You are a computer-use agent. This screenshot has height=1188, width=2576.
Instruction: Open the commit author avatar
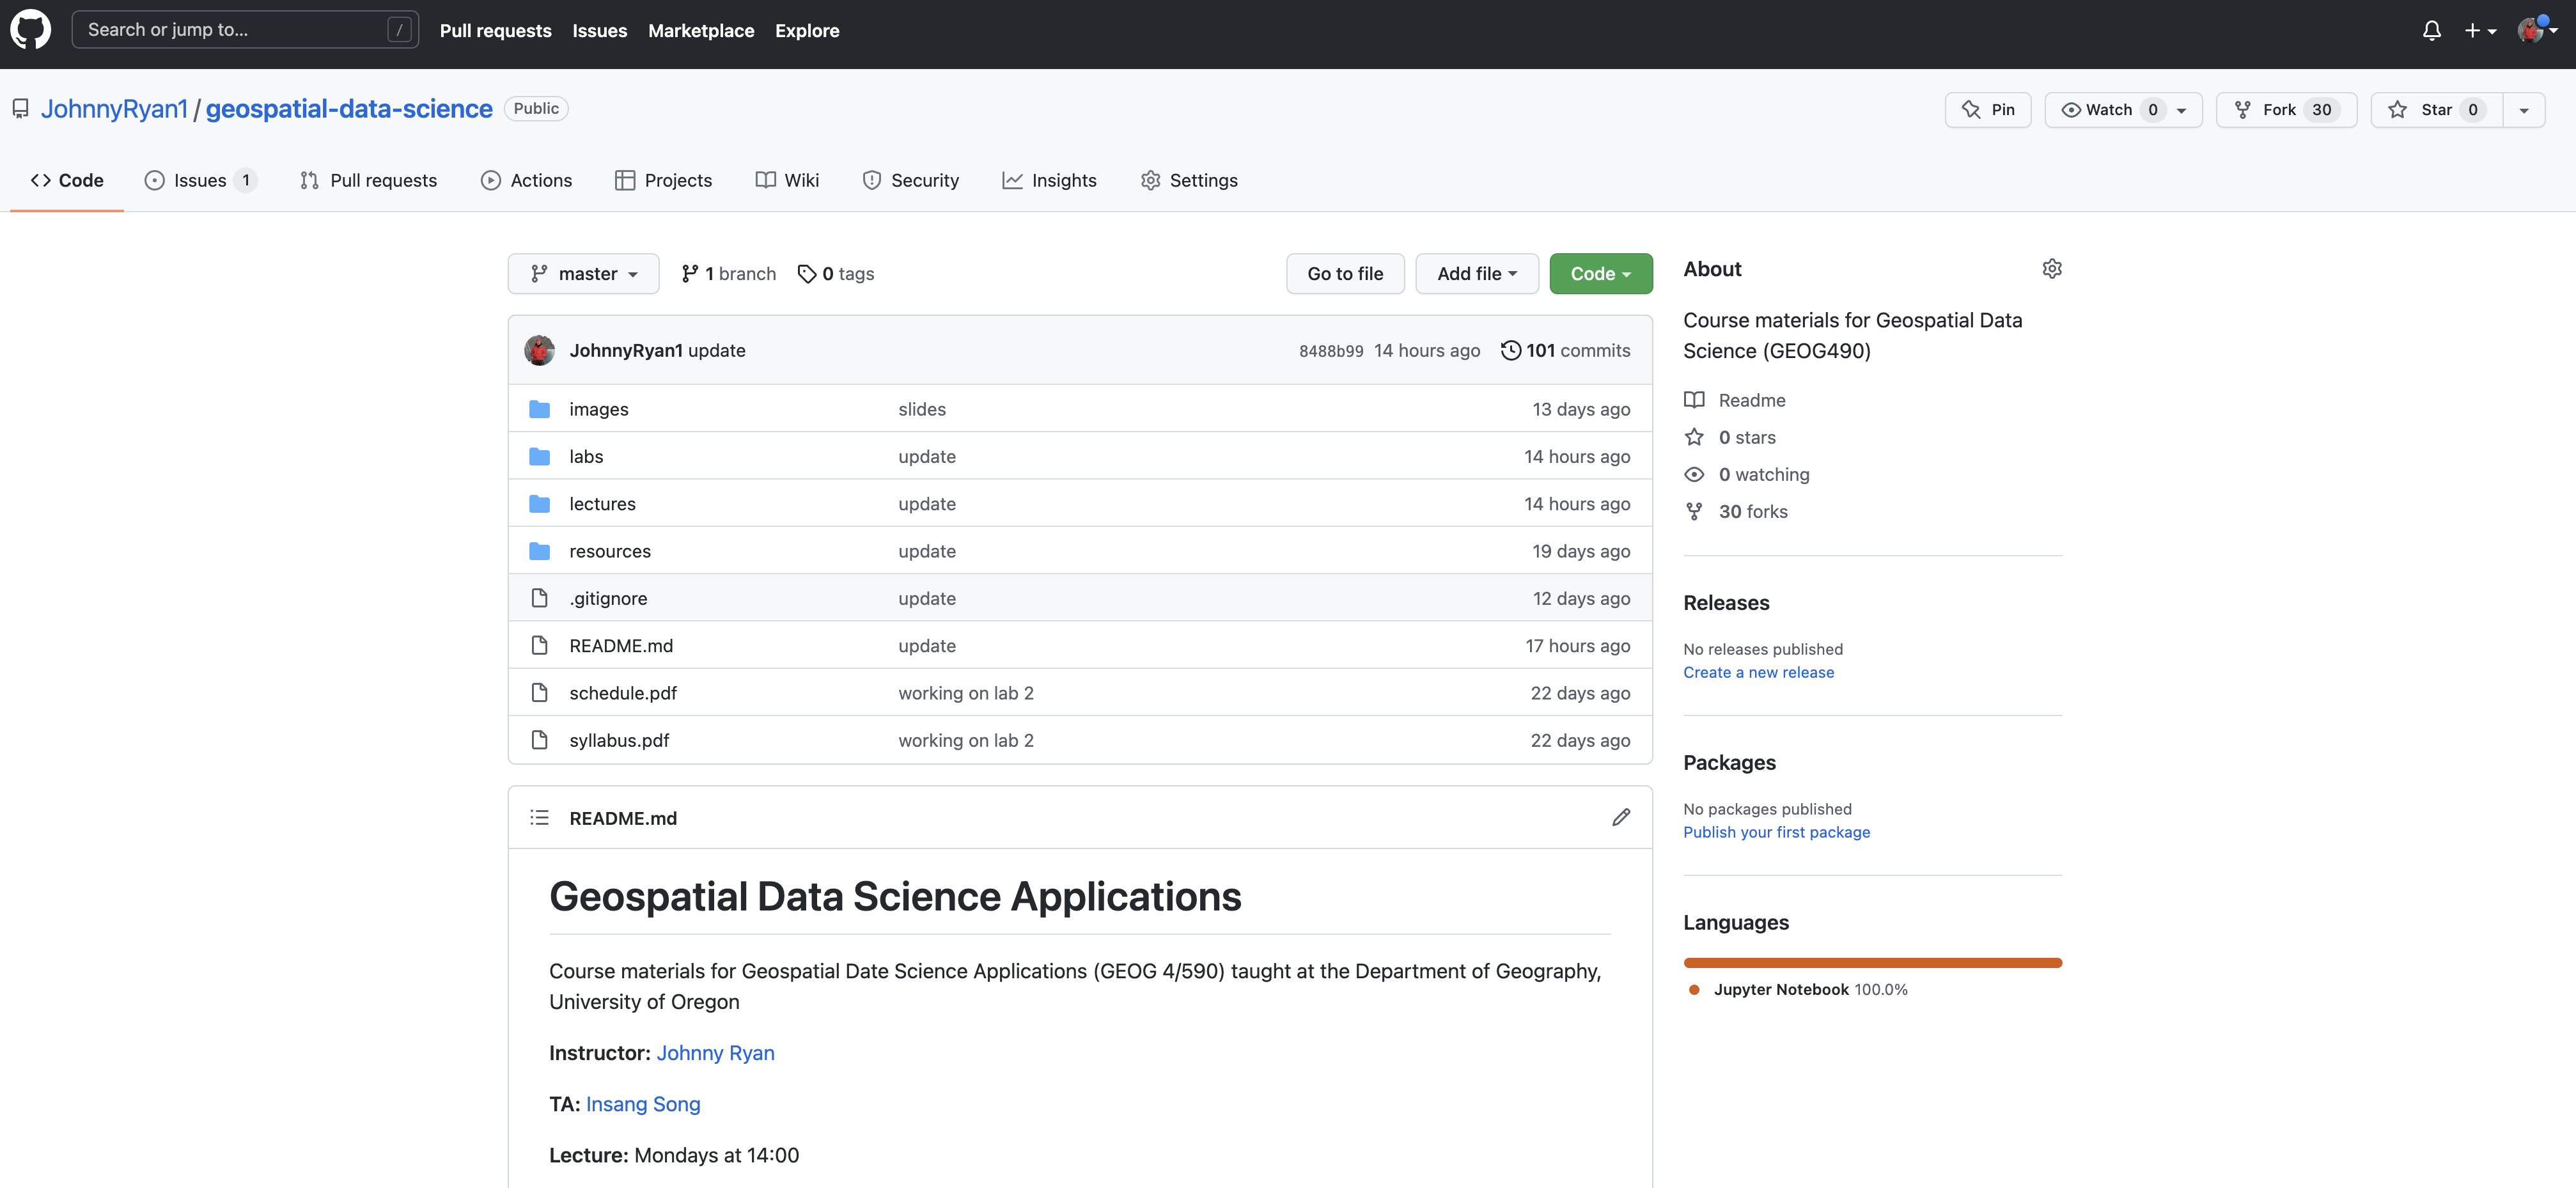tap(540, 350)
